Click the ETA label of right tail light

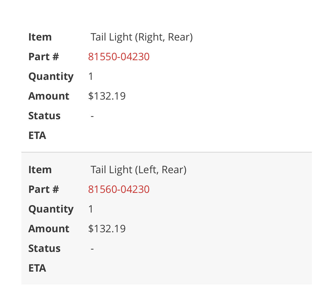[37, 136]
